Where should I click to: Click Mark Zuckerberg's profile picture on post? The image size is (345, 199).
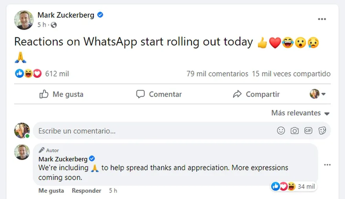pyautogui.click(x=24, y=20)
